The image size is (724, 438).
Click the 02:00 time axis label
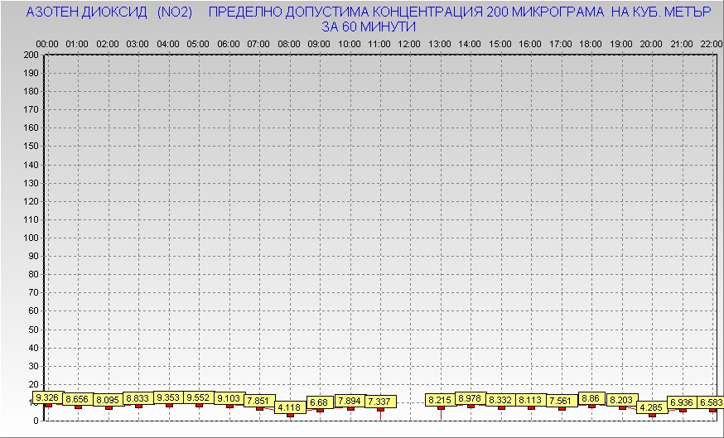pyautogui.click(x=108, y=45)
